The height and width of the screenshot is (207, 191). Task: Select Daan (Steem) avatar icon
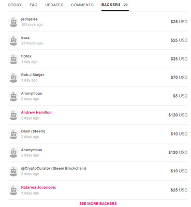tap(13, 134)
